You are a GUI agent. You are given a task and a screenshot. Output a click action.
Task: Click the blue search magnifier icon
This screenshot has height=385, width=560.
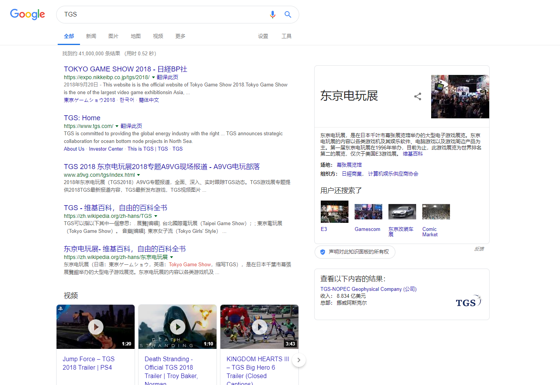(x=288, y=15)
